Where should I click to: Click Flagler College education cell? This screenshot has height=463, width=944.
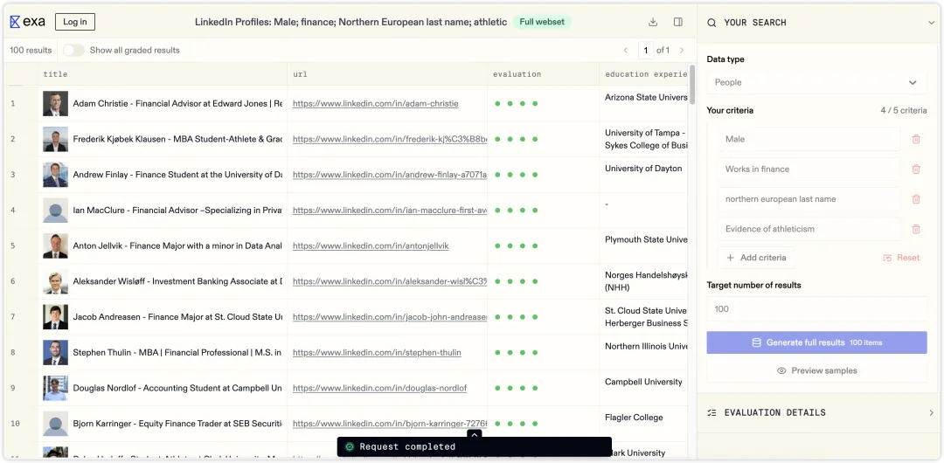[x=634, y=418]
